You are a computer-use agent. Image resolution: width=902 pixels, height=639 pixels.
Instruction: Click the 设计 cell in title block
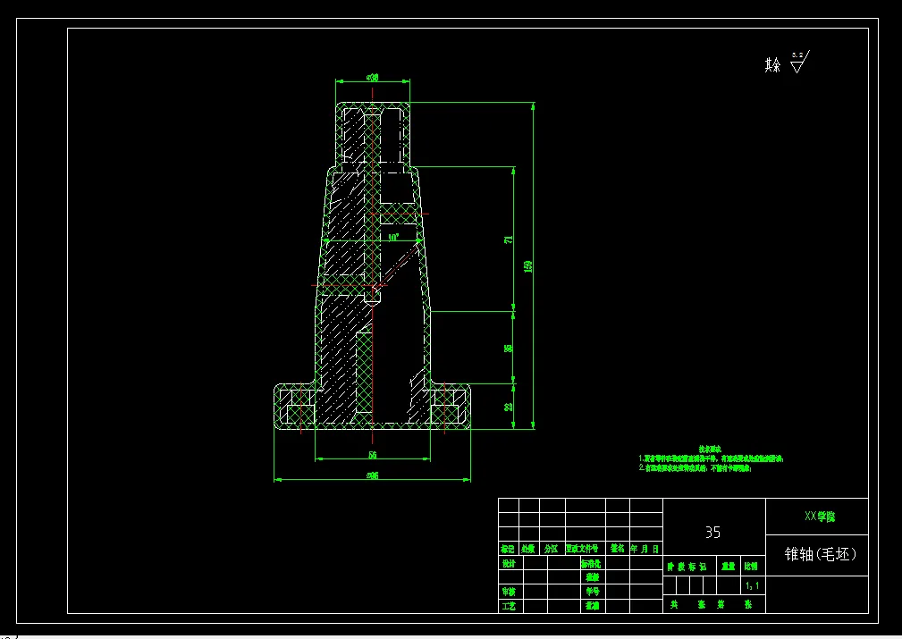(x=509, y=564)
